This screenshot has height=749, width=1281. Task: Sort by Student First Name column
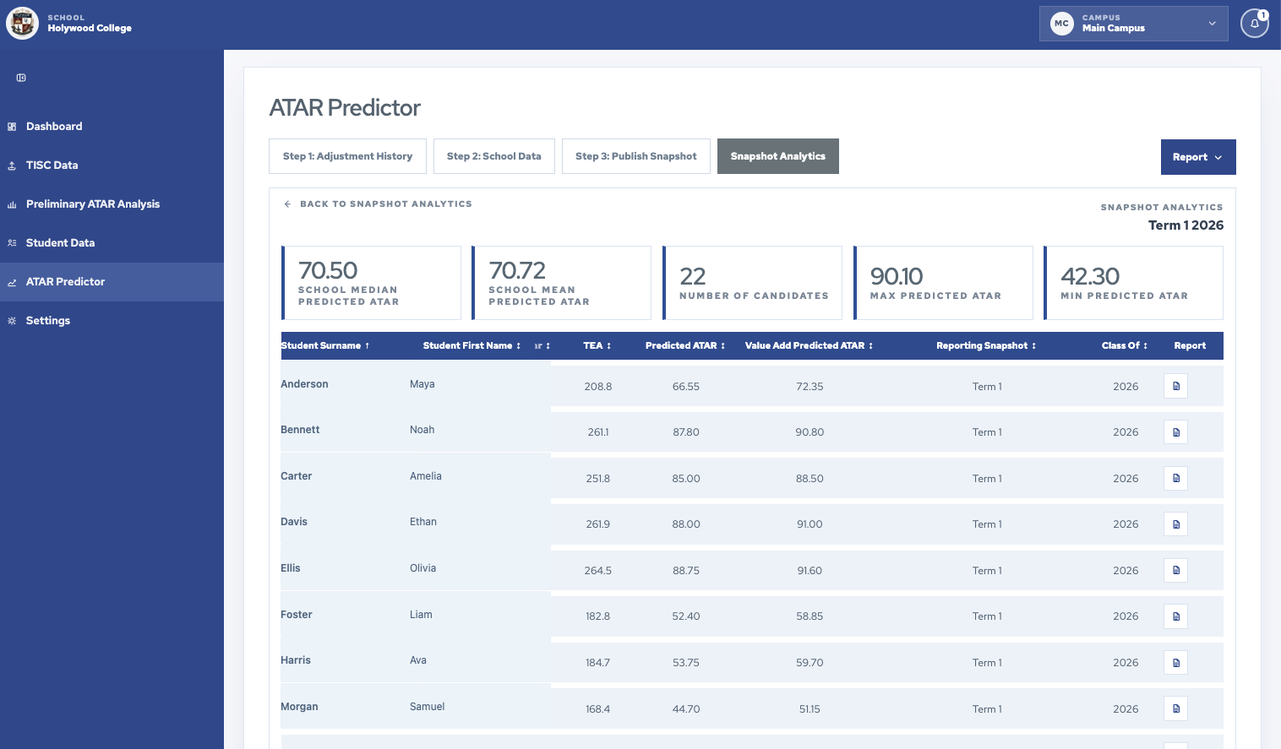point(472,345)
